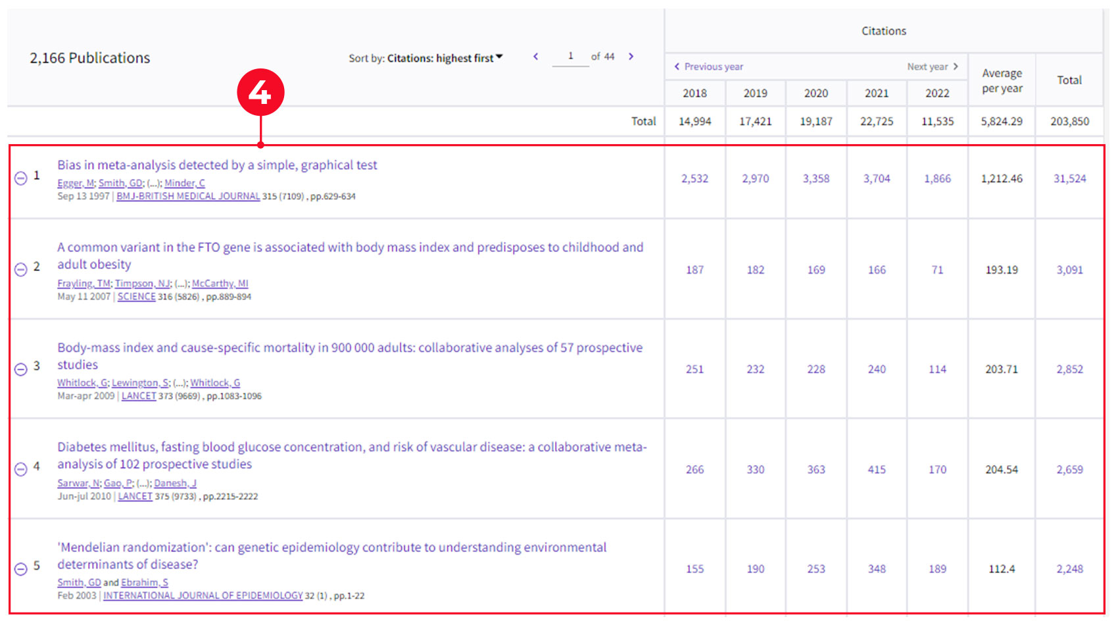Open the SCIENCE journal link
Viewport: 1118px width, 625px height.
136,297
